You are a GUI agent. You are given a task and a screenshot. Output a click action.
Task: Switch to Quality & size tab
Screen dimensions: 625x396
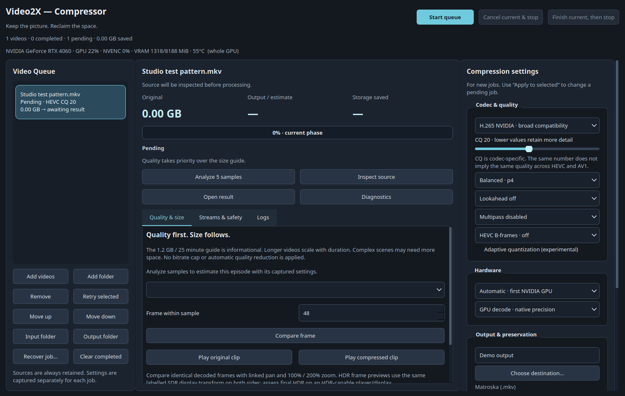[x=167, y=217]
